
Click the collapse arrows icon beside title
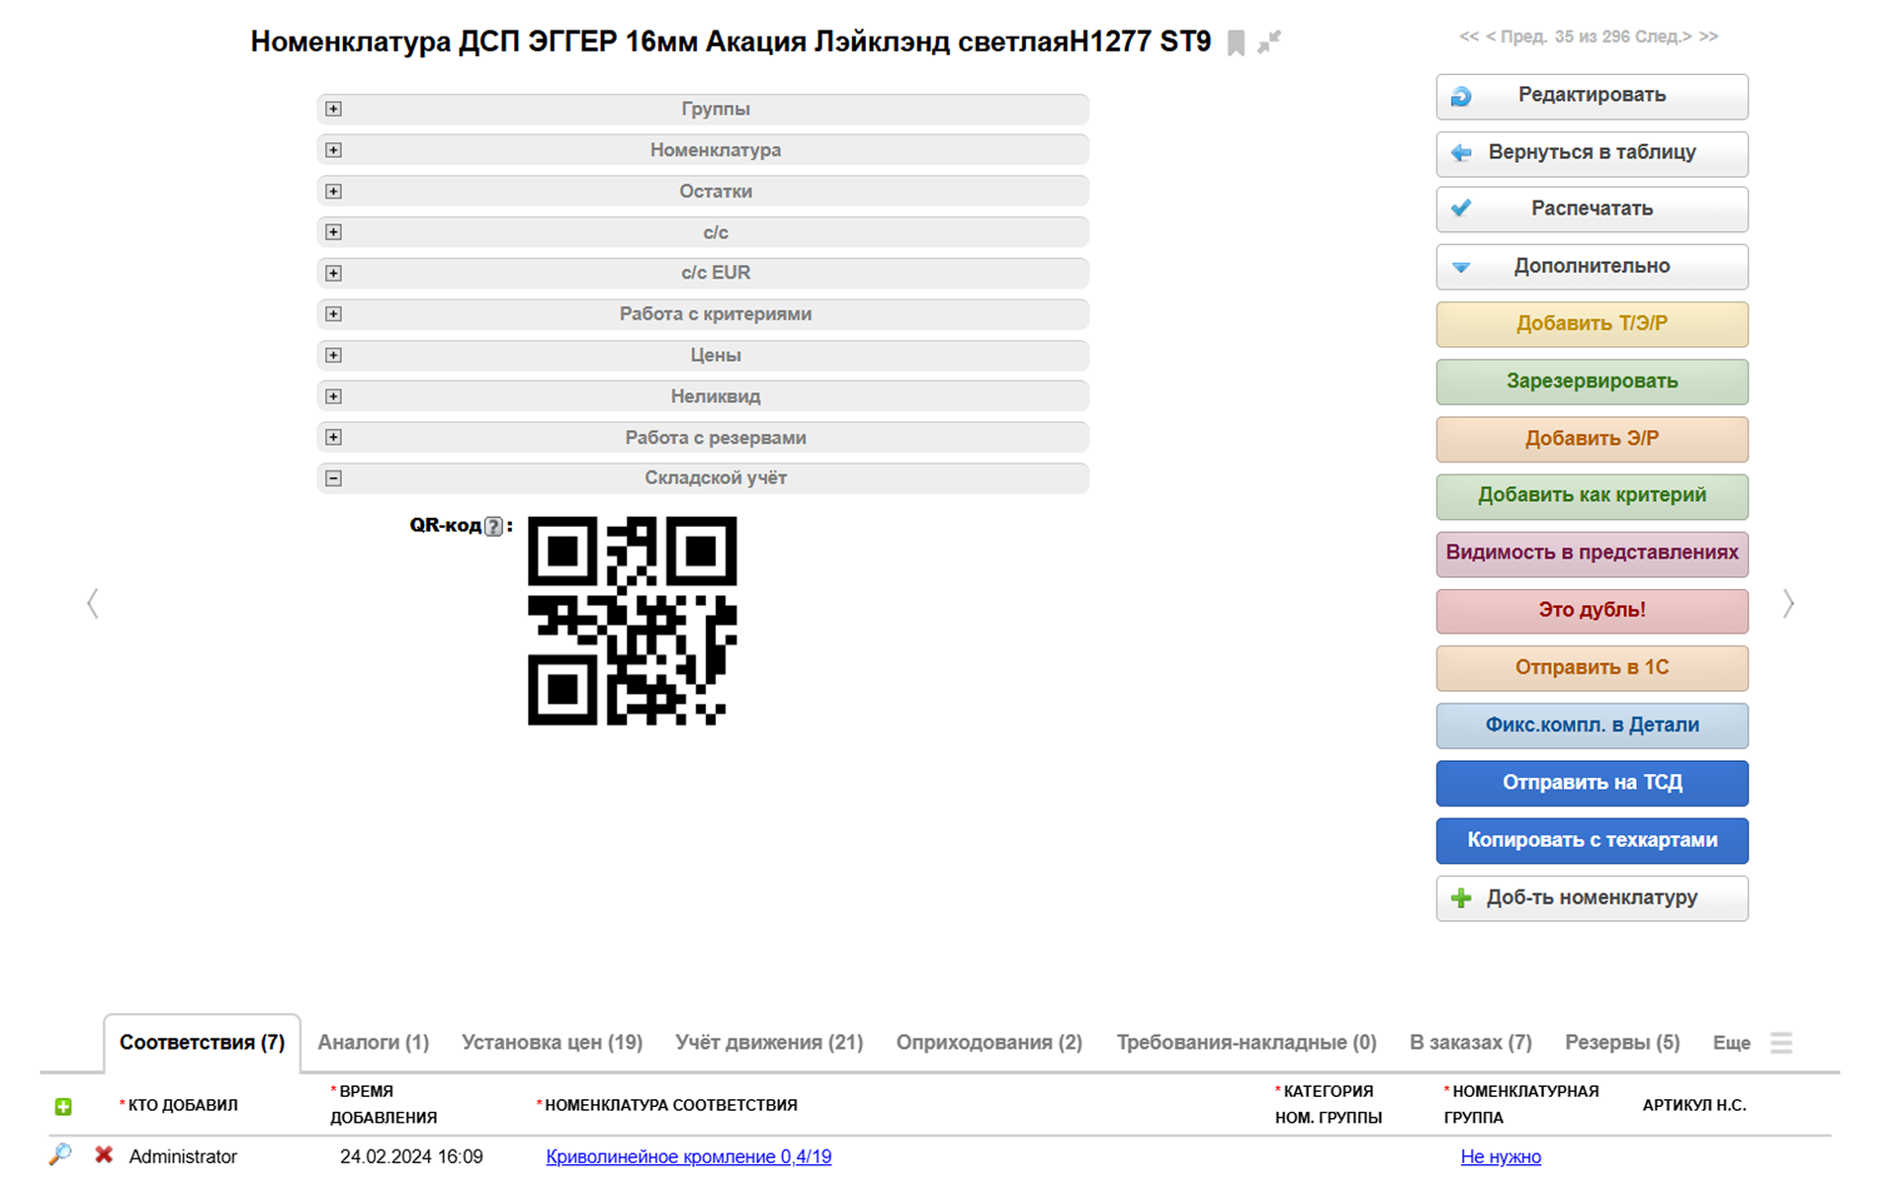[1268, 42]
